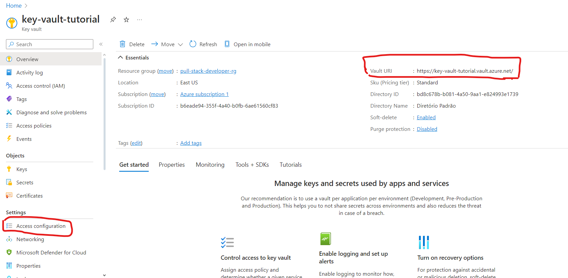Collapse the sidebar with the double chevron
The width and height of the screenshot is (568, 278).
pos(101,44)
